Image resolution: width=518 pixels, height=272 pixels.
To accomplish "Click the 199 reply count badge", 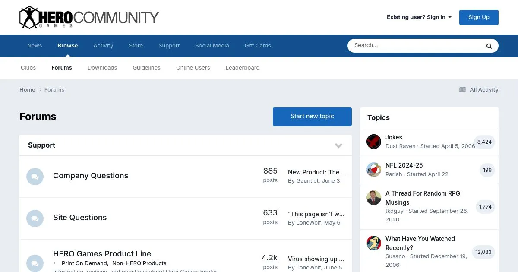I will click(487, 170).
